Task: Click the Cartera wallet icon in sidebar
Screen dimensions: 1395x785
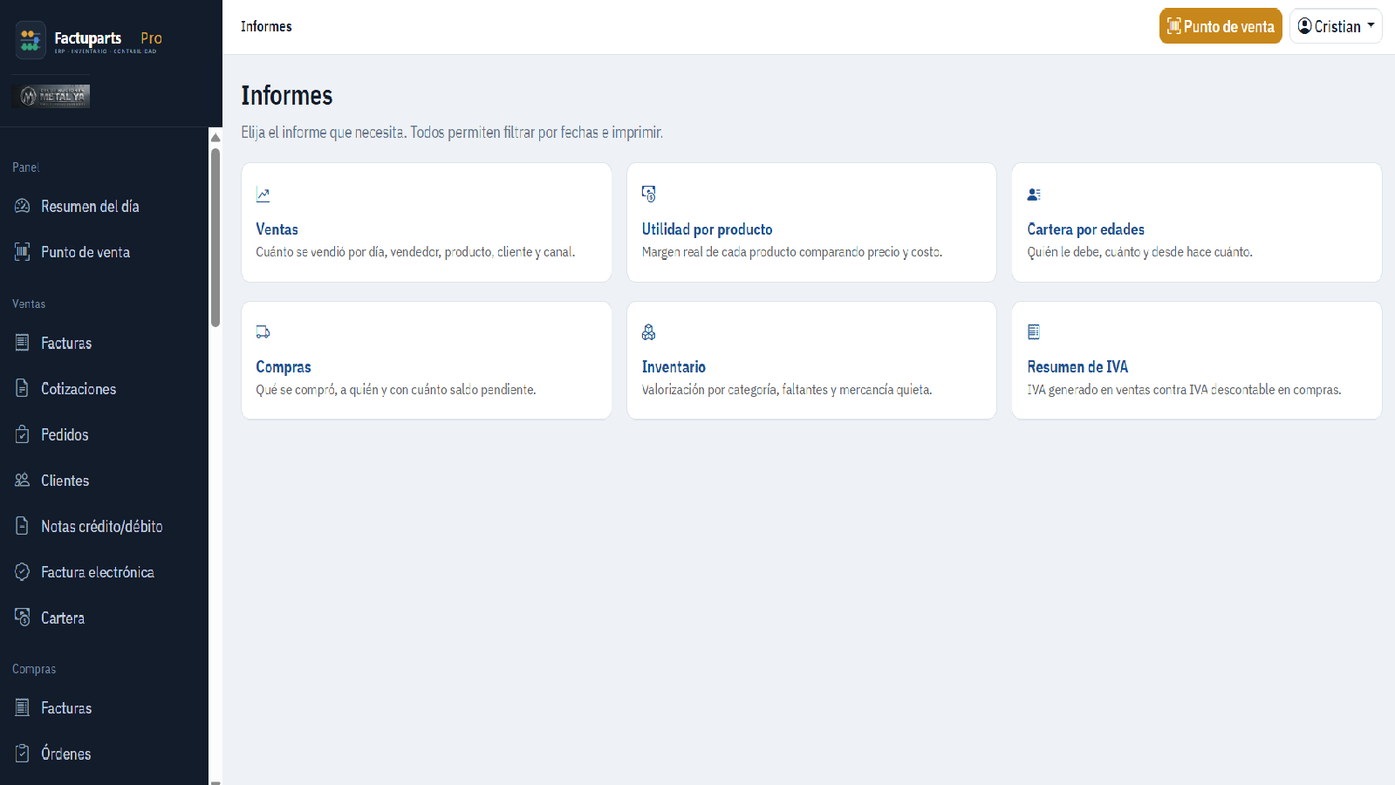Action: [23, 618]
